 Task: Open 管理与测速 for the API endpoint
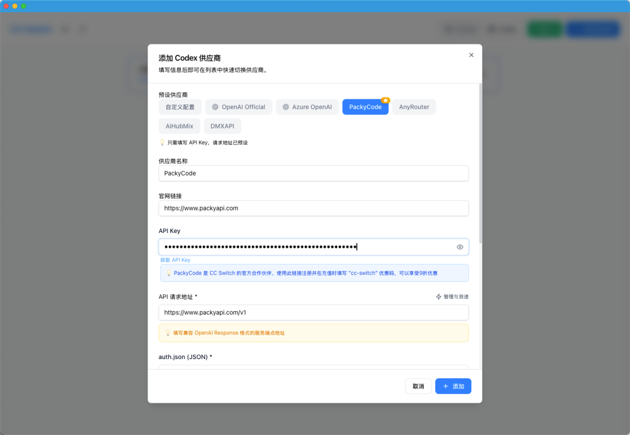click(x=457, y=297)
